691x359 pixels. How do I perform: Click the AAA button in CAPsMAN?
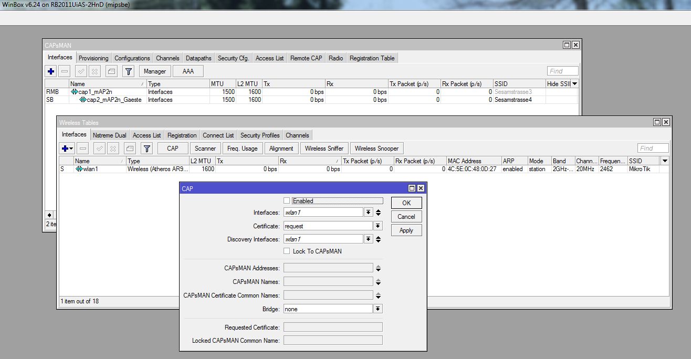(x=188, y=71)
